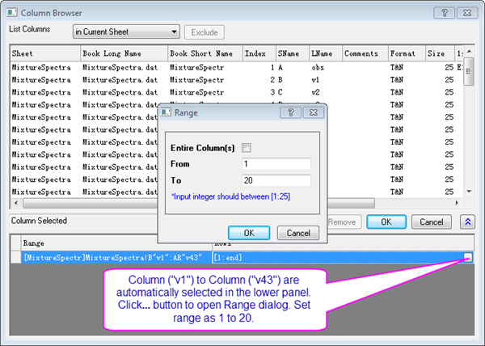Click the Column Browser help icon

443,12
